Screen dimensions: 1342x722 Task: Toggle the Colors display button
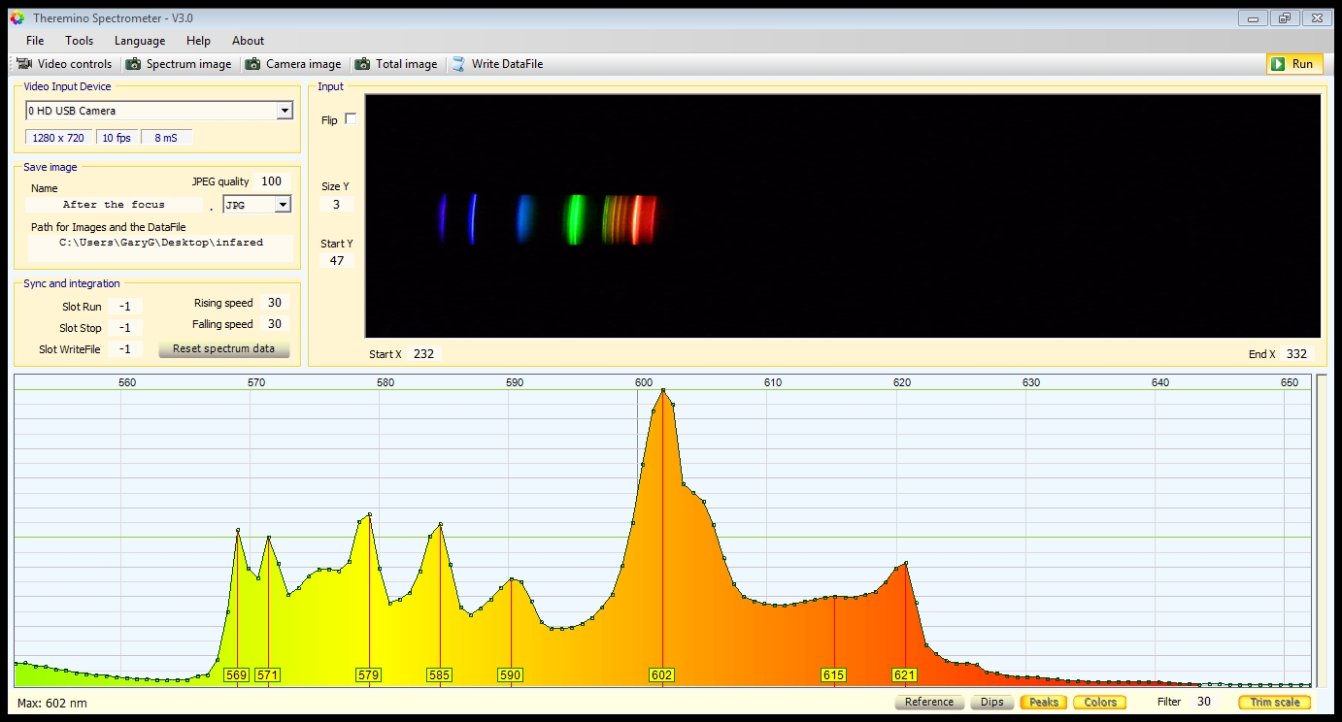(1100, 702)
